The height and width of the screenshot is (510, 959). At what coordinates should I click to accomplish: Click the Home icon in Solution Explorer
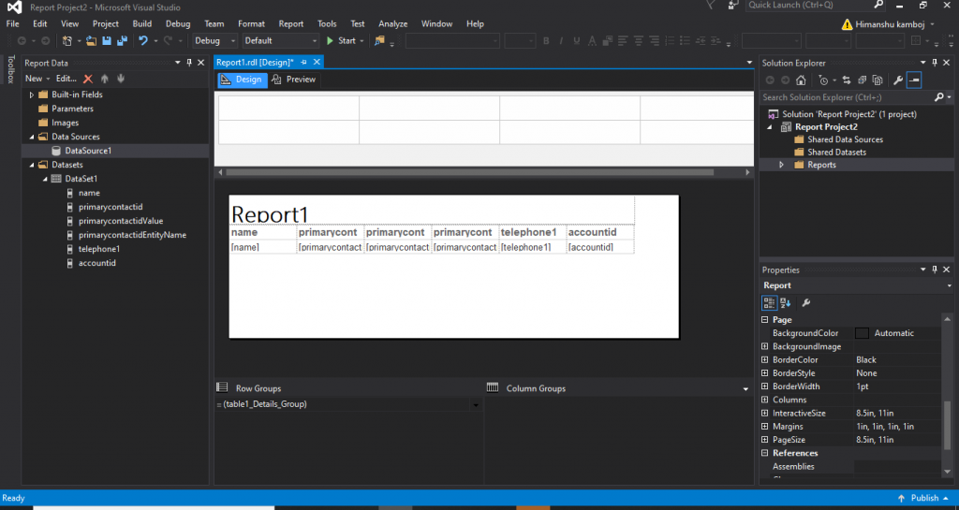[801, 80]
